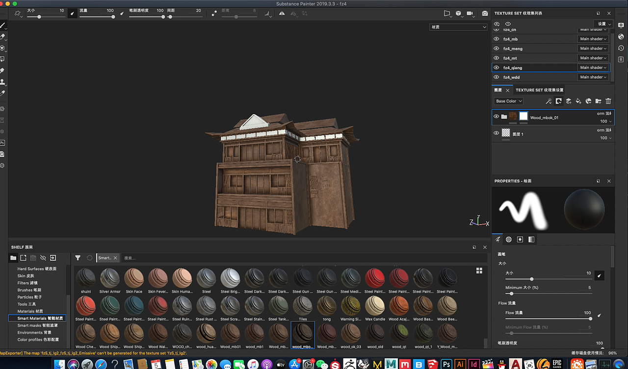Open the 设置 settings button
The width and height of the screenshot is (628, 369).
click(604, 24)
